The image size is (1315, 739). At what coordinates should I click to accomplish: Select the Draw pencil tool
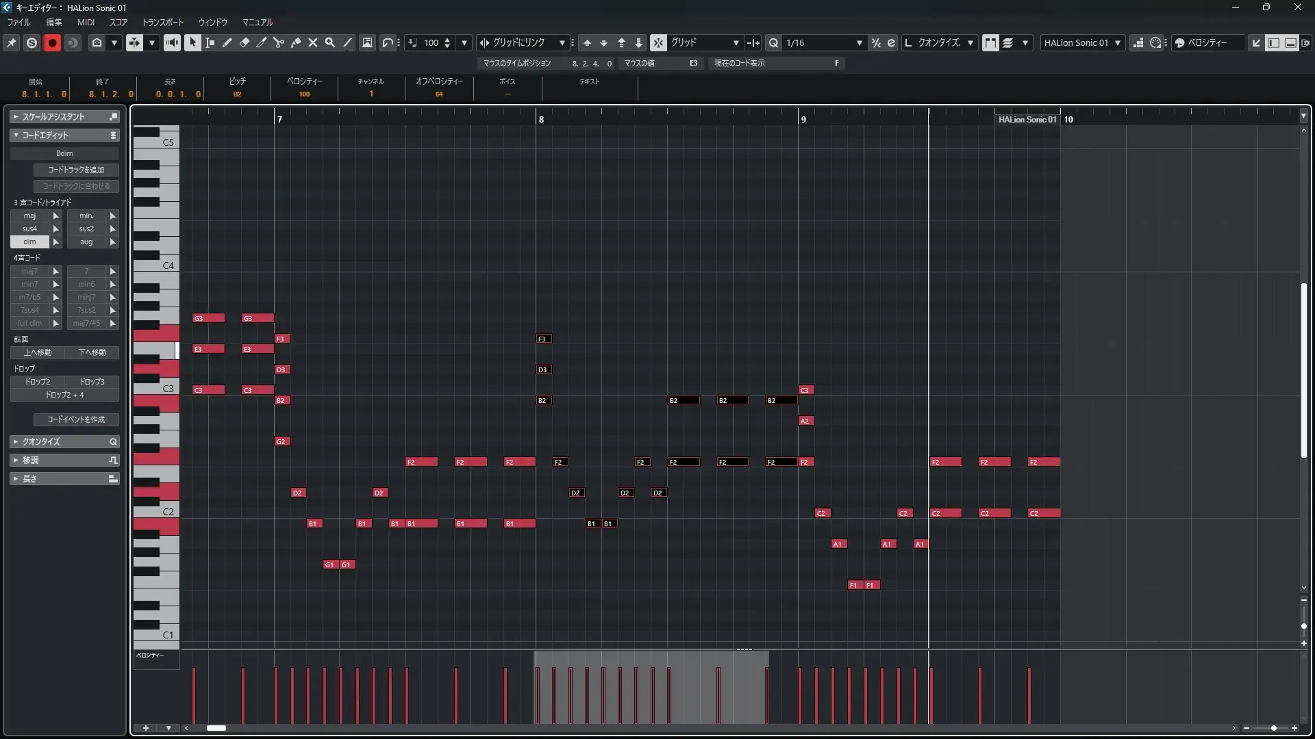227,42
